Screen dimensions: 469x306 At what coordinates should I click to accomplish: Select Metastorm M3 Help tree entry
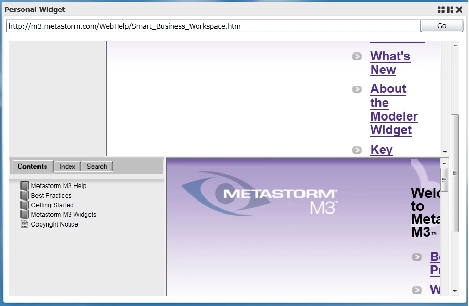59,185
